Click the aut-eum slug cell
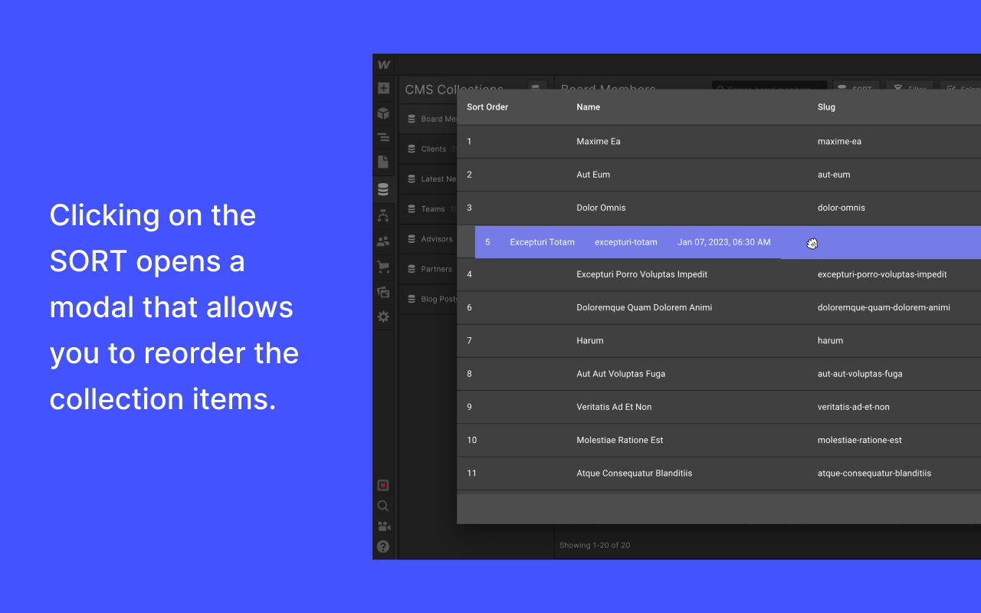Image resolution: width=981 pixels, height=613 pixels. [834, 175]
